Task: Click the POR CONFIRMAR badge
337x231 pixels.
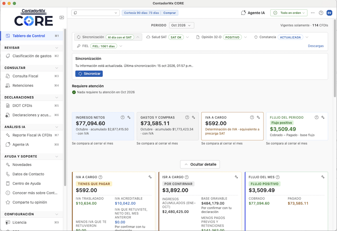Action: click(178, 184)
